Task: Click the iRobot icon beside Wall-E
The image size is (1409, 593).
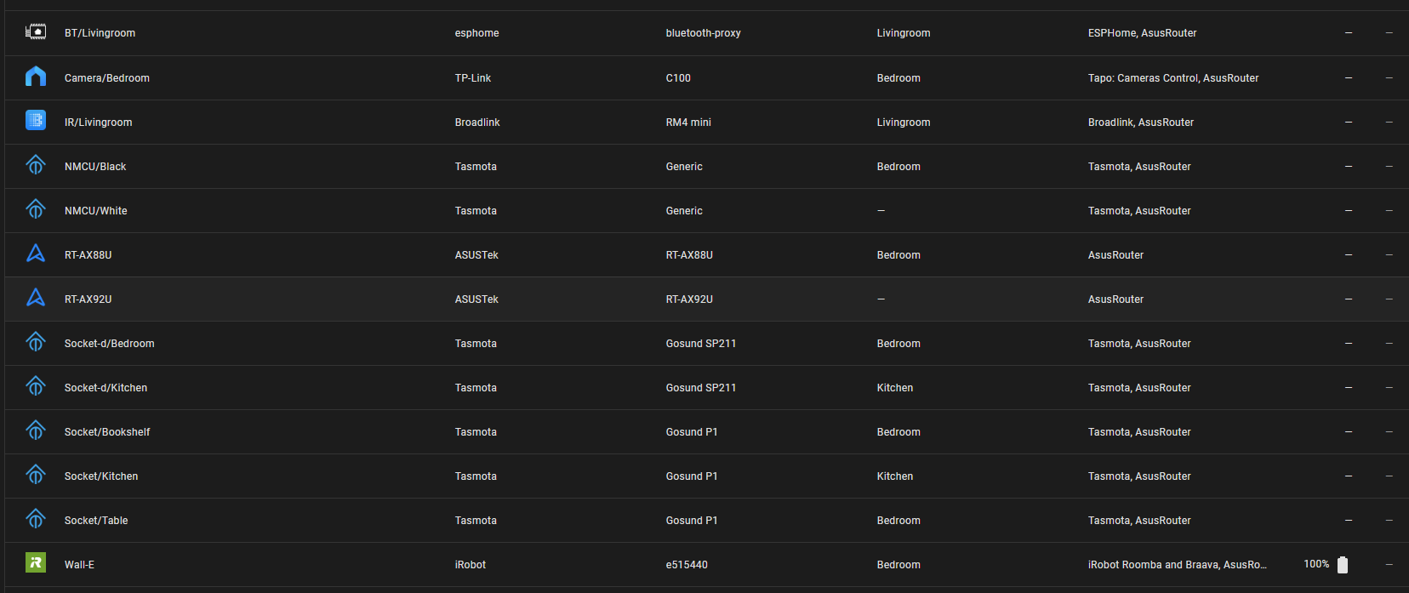Action: (x=36, y=563)
